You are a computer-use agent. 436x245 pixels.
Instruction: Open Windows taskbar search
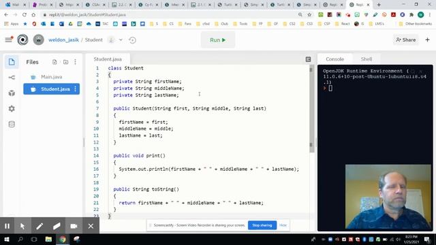[x=20, y=239]
